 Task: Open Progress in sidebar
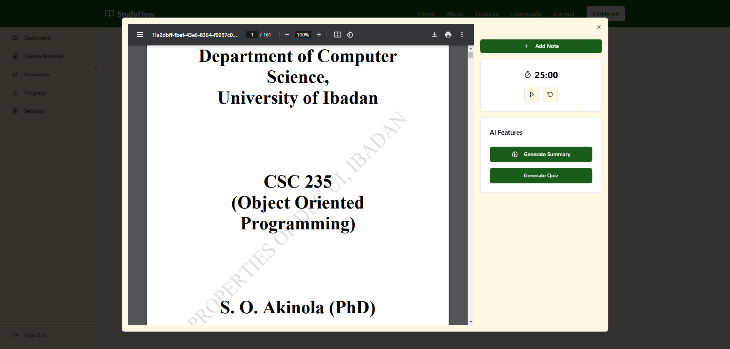pos(35,93)
